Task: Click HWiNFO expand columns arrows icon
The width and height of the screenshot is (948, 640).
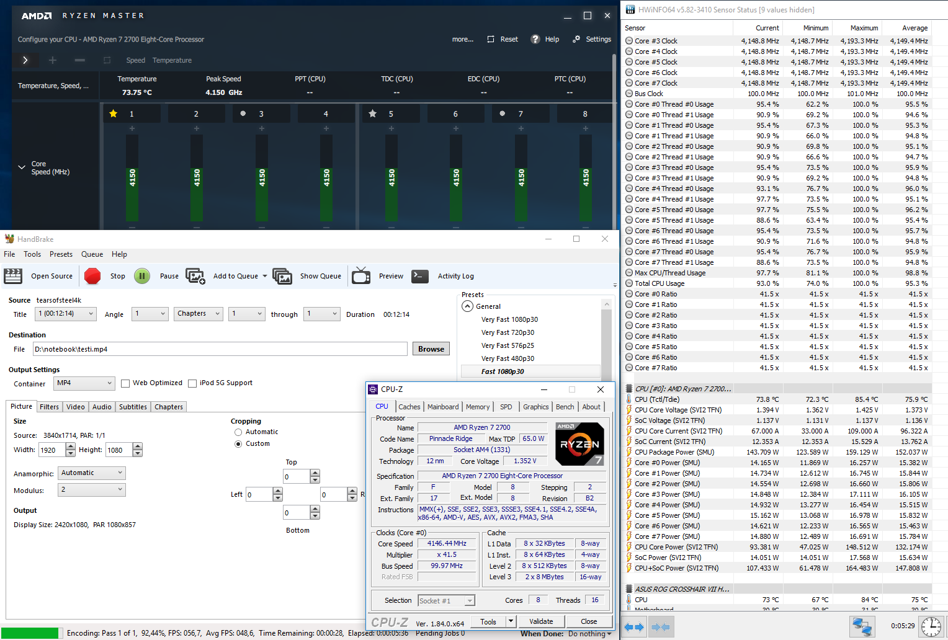Action: (x=633, y=627)
